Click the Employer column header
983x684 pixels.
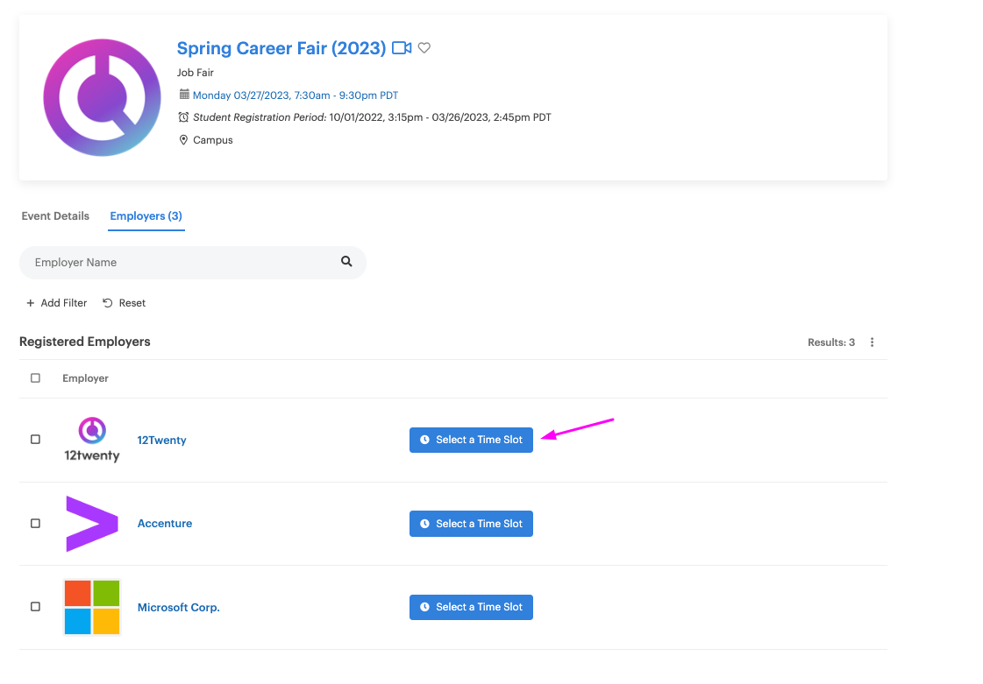(85, 378)
